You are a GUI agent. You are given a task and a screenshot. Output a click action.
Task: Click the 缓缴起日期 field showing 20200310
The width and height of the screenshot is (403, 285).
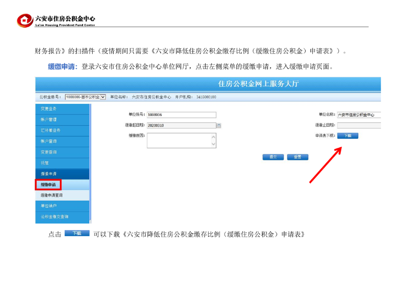tap(181, 126)
